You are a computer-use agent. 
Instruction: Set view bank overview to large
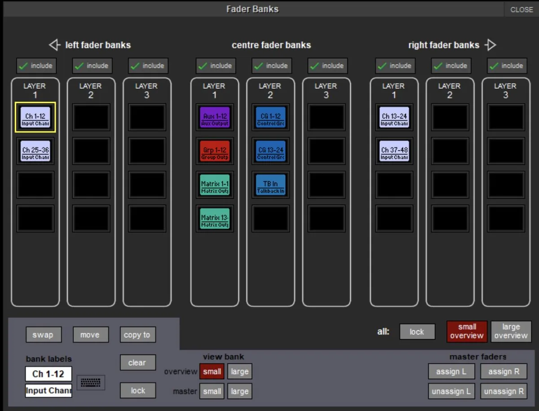(x=240, y=372)
